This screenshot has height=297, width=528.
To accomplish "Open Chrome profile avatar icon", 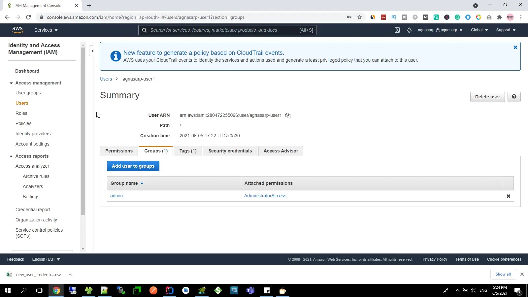I will [x=510, y=17].
